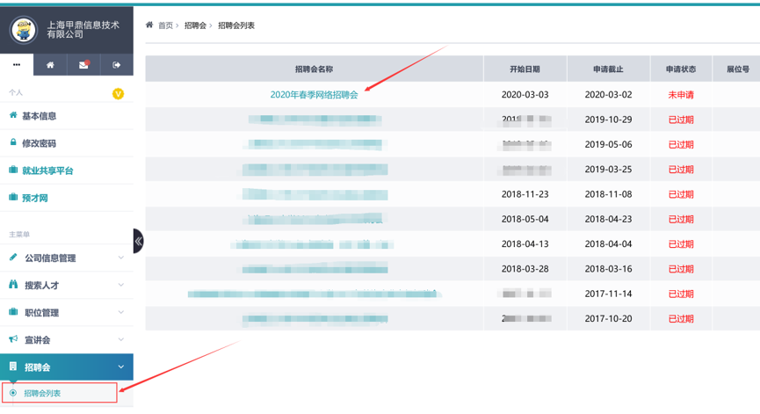
Task: Expand the 宣讲会 menu
Action: click(37, 340)
